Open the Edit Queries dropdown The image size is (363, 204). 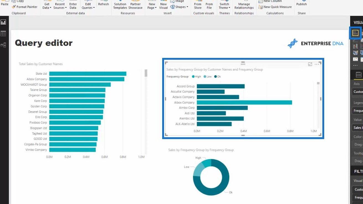point(88,4)
